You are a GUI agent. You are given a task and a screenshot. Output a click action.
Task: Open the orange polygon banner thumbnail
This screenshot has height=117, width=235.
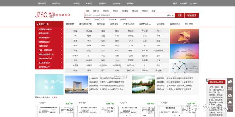[x=184, y=36]
